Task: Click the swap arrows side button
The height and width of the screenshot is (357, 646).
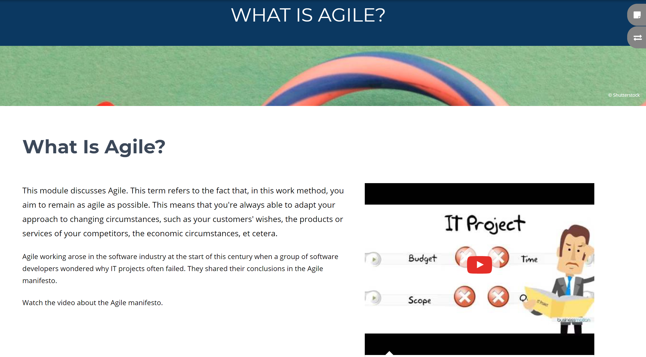Action: click(637, 38)
